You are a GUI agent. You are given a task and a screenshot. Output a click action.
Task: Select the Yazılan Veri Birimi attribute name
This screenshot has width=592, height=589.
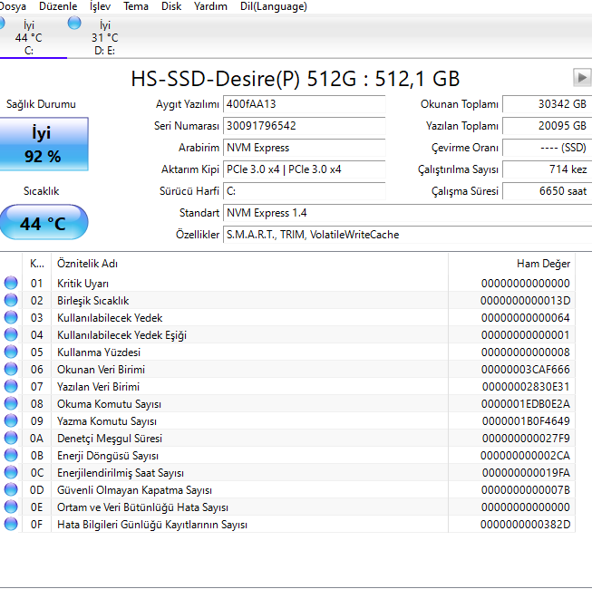pos(98,387)
